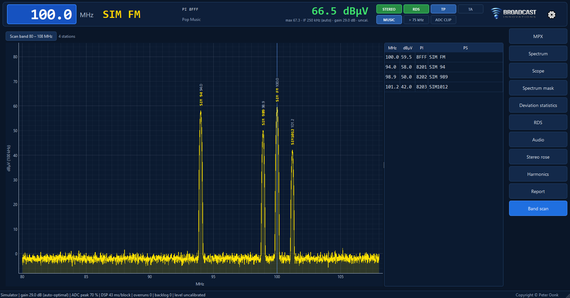
Task: Toggle the TP indicator
Action: point(443,9)
